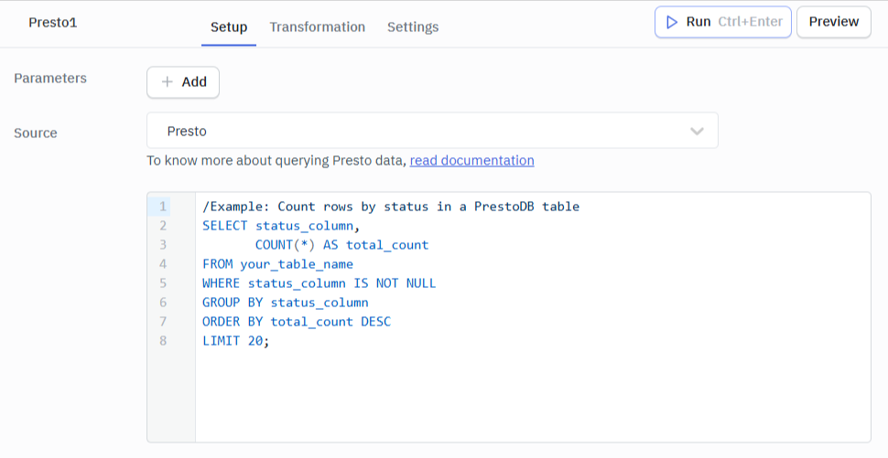
Task: Click line number 2 in editor gutter
Action: pos(163,226)
